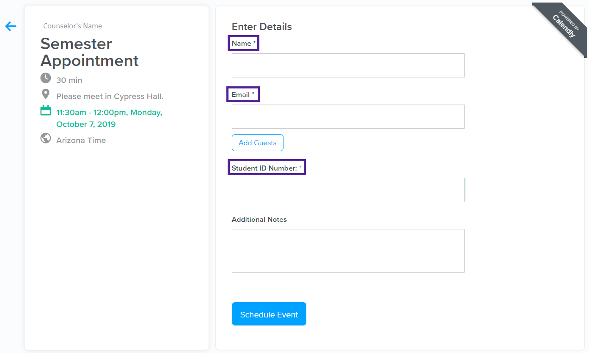589x353 pixels.
Task: Click the Counselor's Name text
Action: pyautogui.click(x=73, y=26)
